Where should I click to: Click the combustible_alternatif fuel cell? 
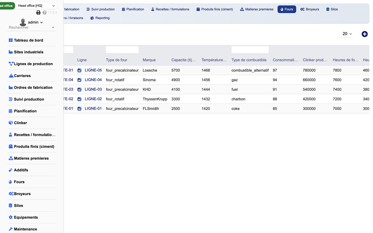(250, 71)
